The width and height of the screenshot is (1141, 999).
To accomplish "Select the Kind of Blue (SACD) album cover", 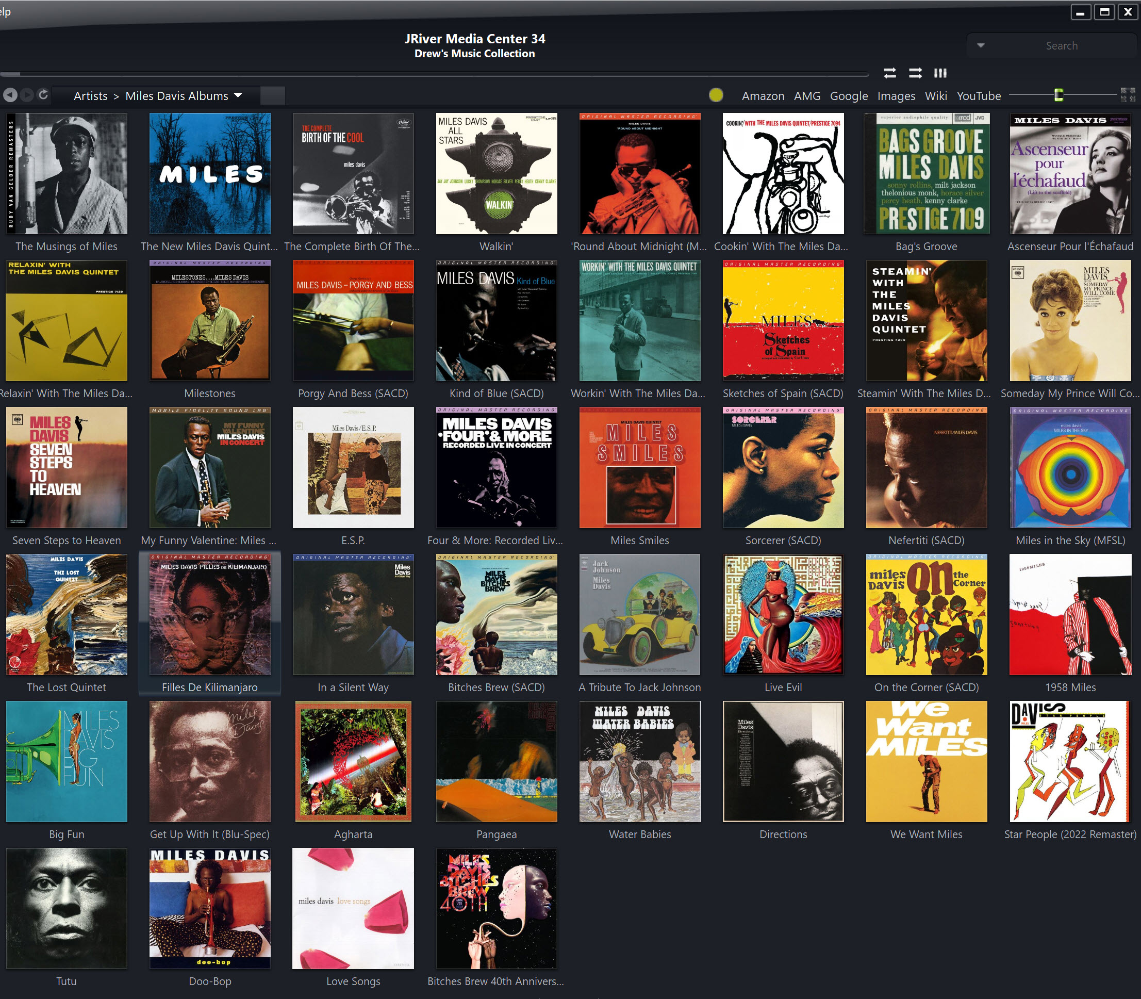I will pos(496,321).
